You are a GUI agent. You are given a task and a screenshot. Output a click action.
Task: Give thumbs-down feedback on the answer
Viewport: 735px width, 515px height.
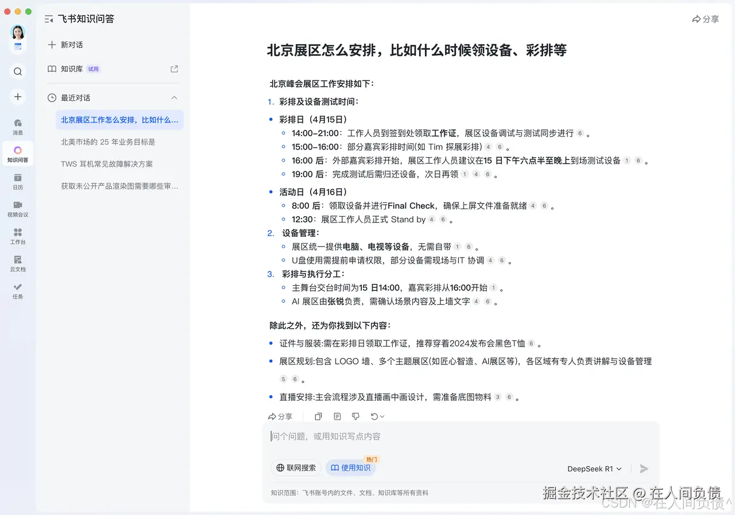tap(355, 416)
